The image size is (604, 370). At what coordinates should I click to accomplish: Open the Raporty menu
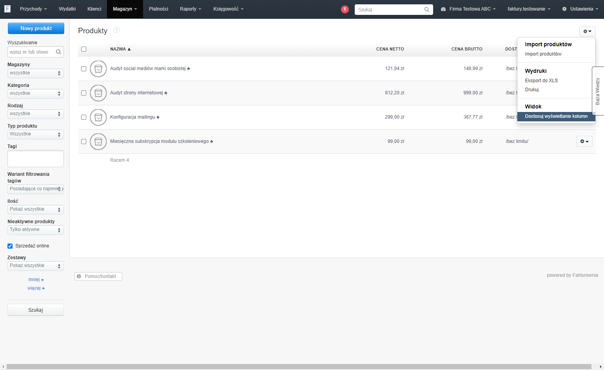(190, 9)
